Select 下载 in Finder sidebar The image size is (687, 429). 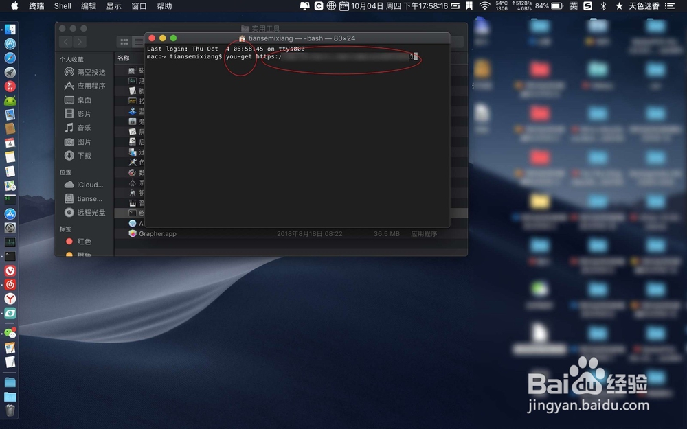point(78,155)
